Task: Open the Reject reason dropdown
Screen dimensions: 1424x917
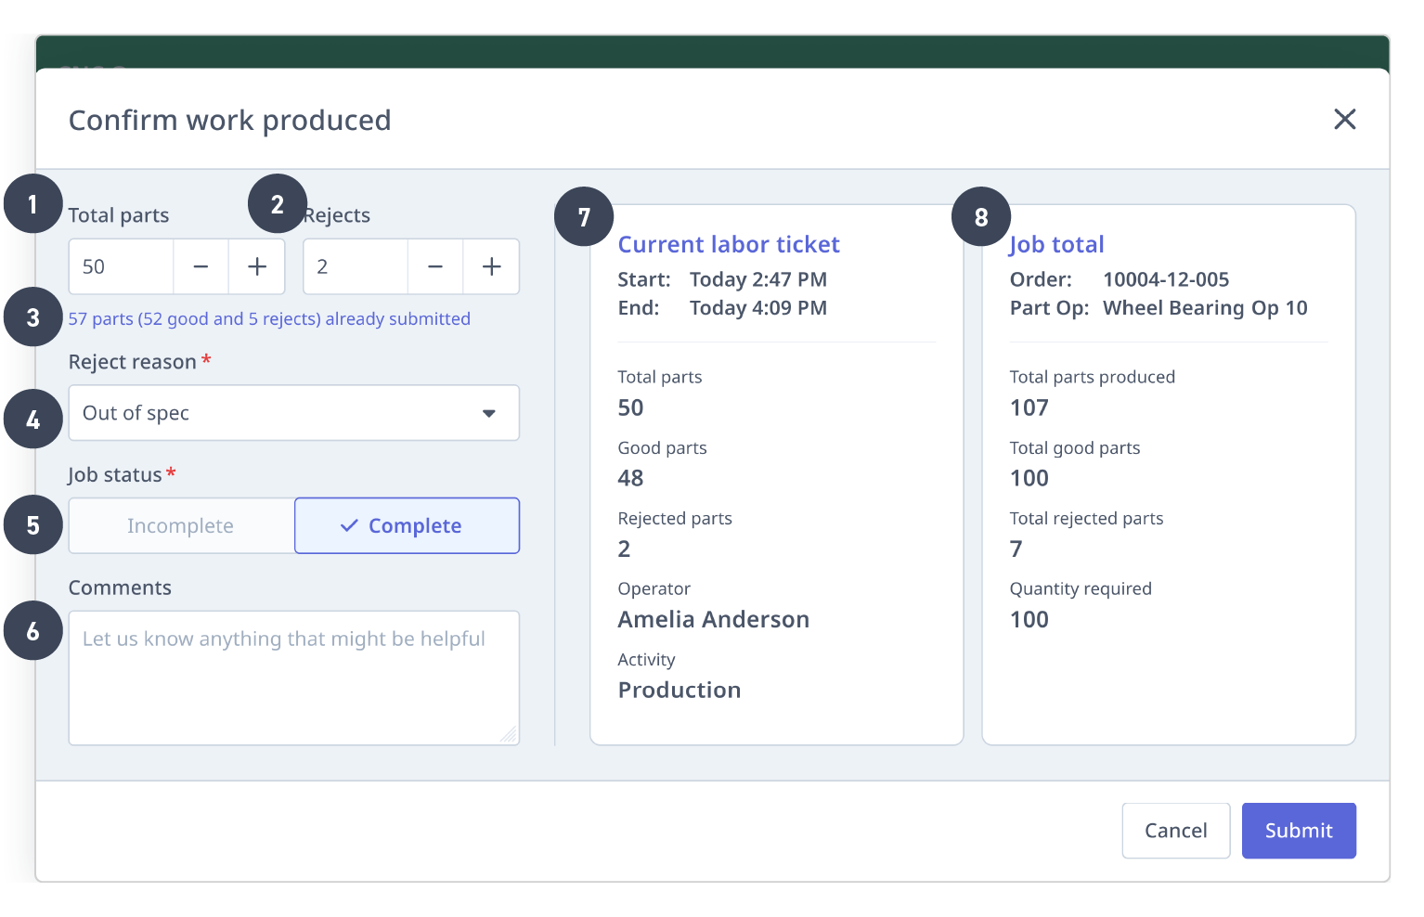Action: (293, 413)
